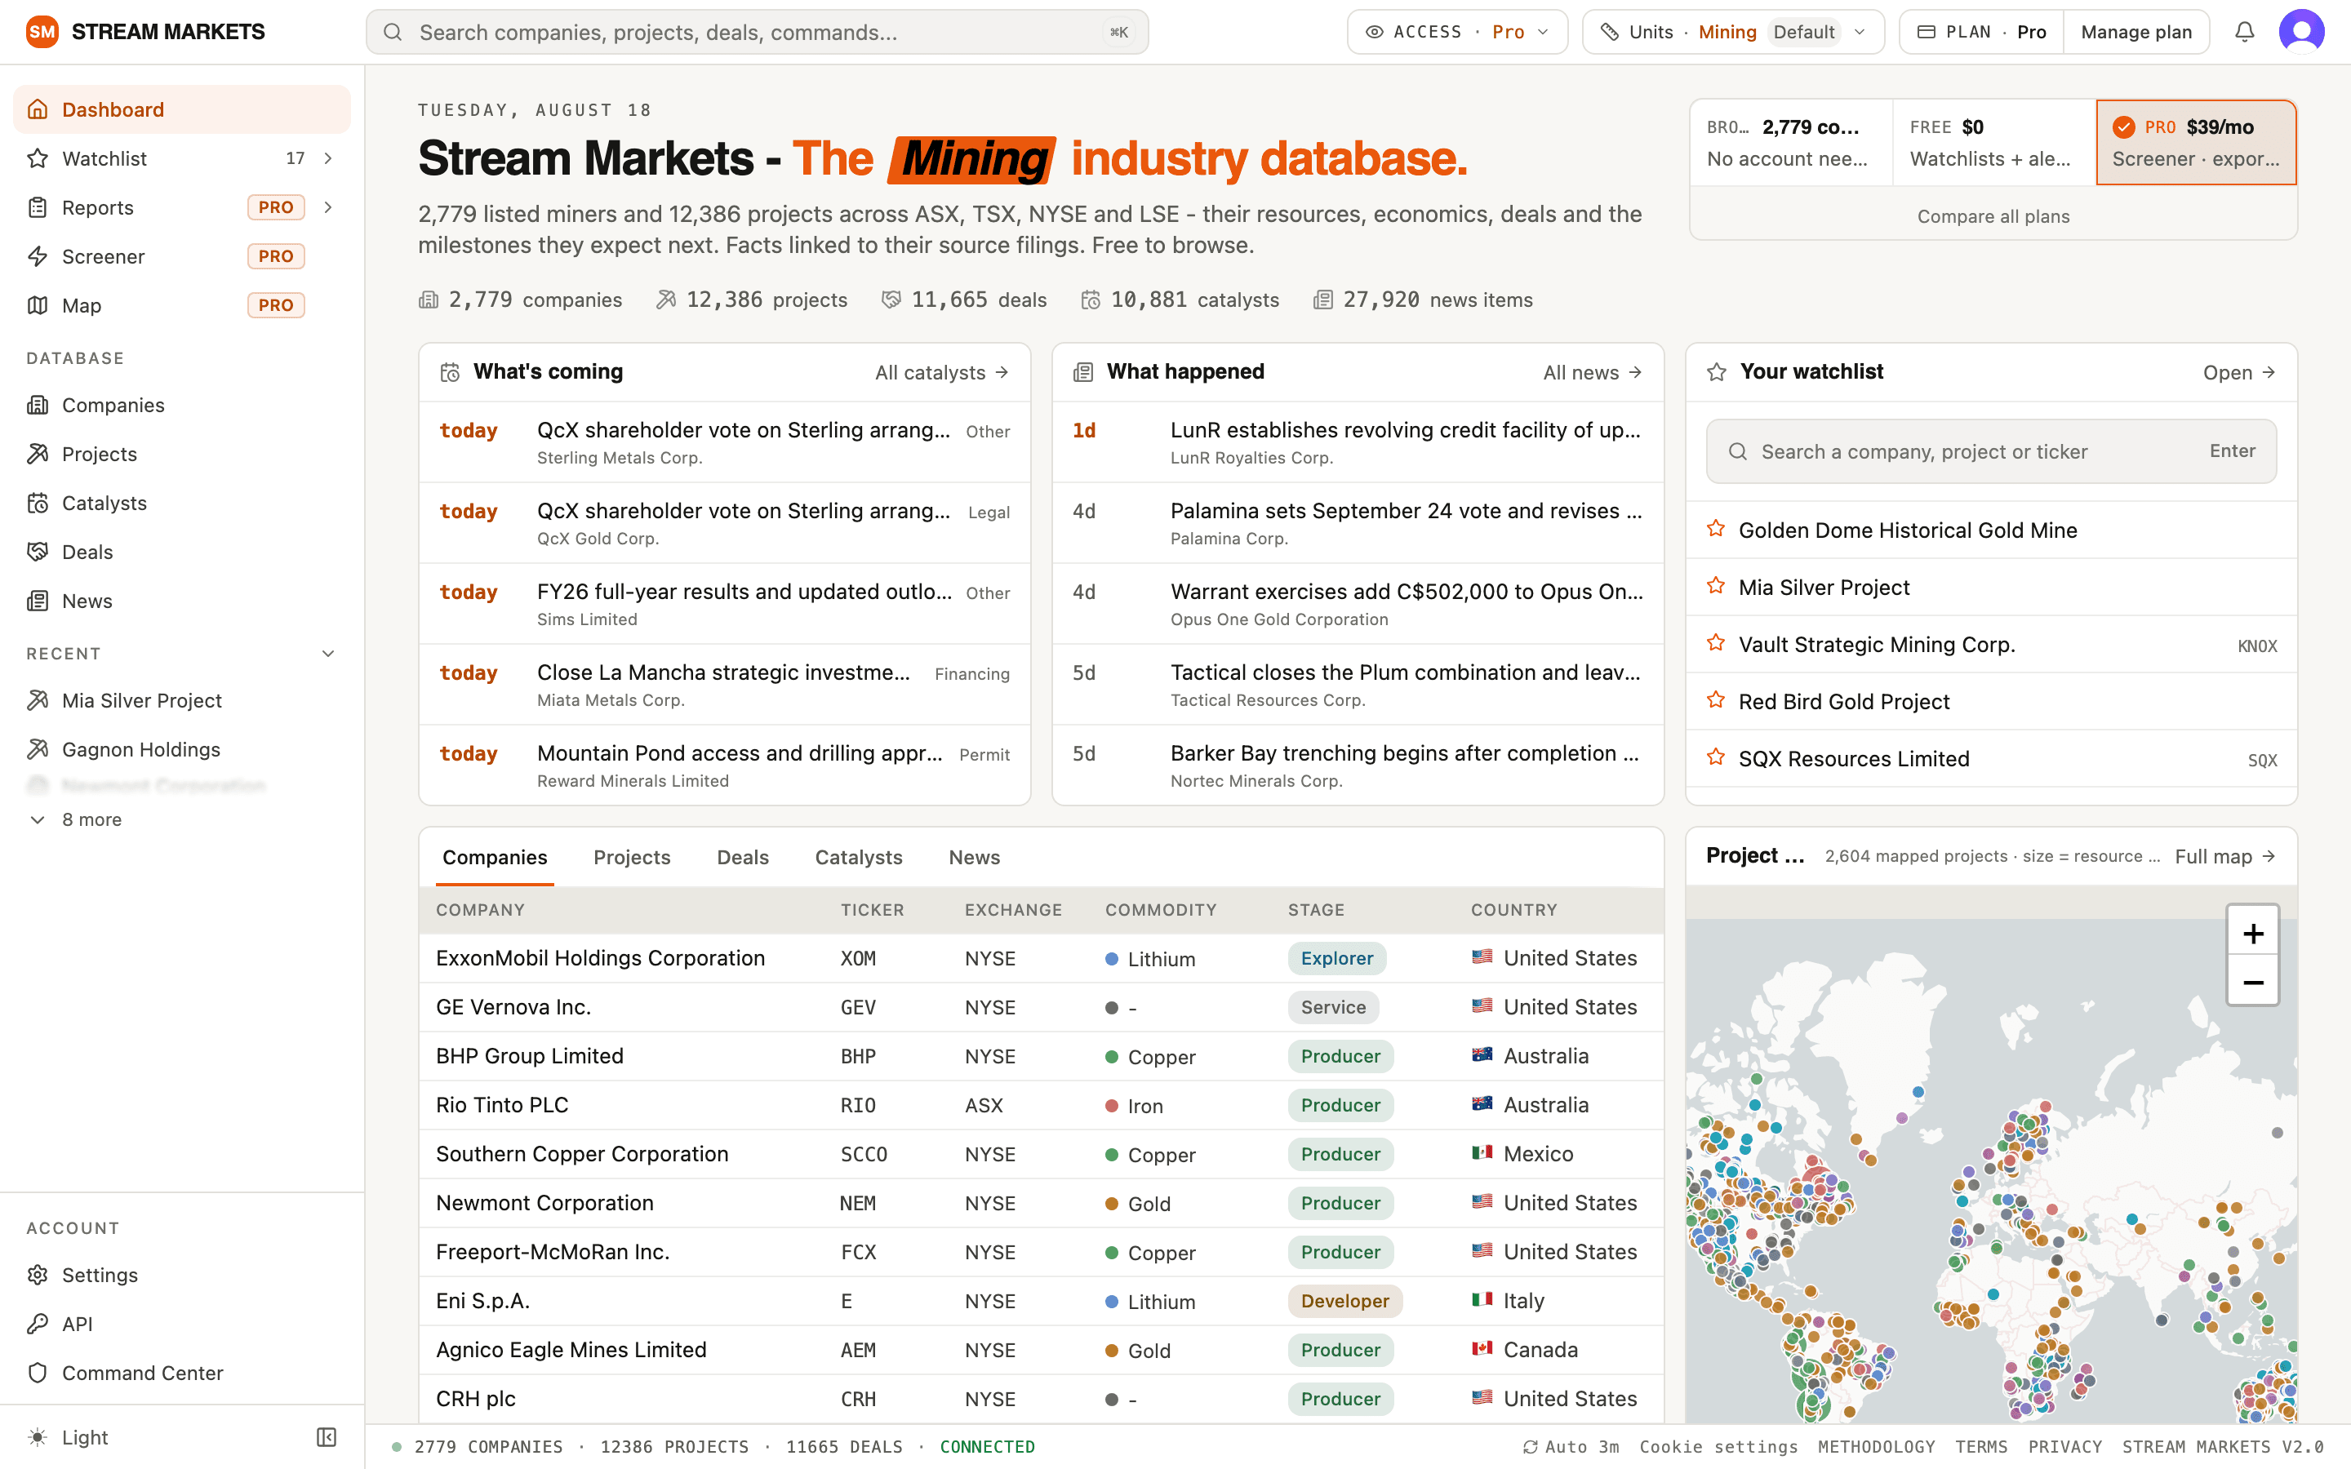Open Command Center in sidebar

(x=183, y=1373)
